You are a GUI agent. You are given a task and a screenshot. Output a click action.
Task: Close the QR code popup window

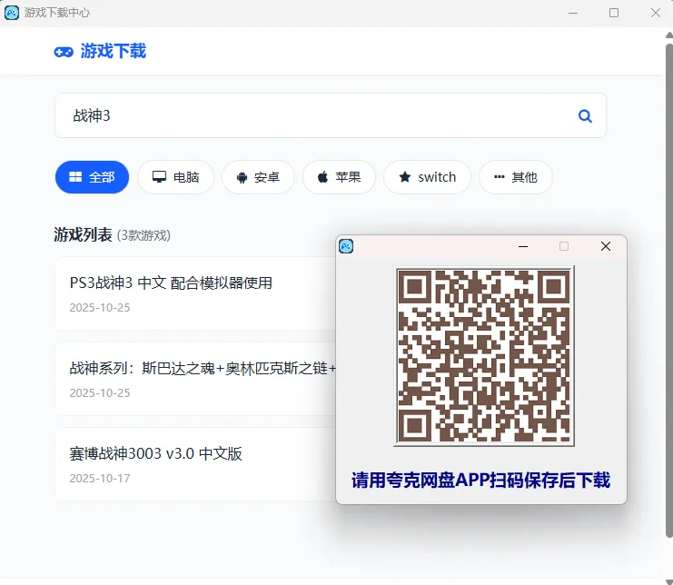[x=606, y=246]
